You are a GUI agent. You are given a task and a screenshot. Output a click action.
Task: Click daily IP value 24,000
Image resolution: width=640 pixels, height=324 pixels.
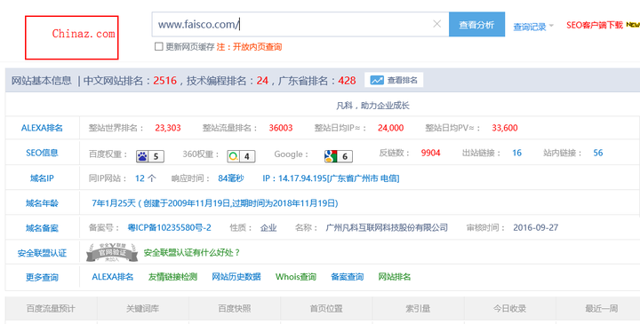pos(390,128)
